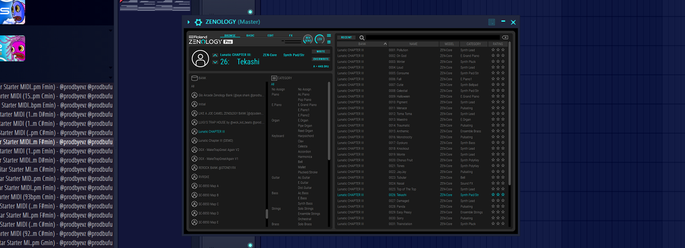Click the OVERWRITE button
685x248 pixels.
pyautogui.click(x=321, y=59)
